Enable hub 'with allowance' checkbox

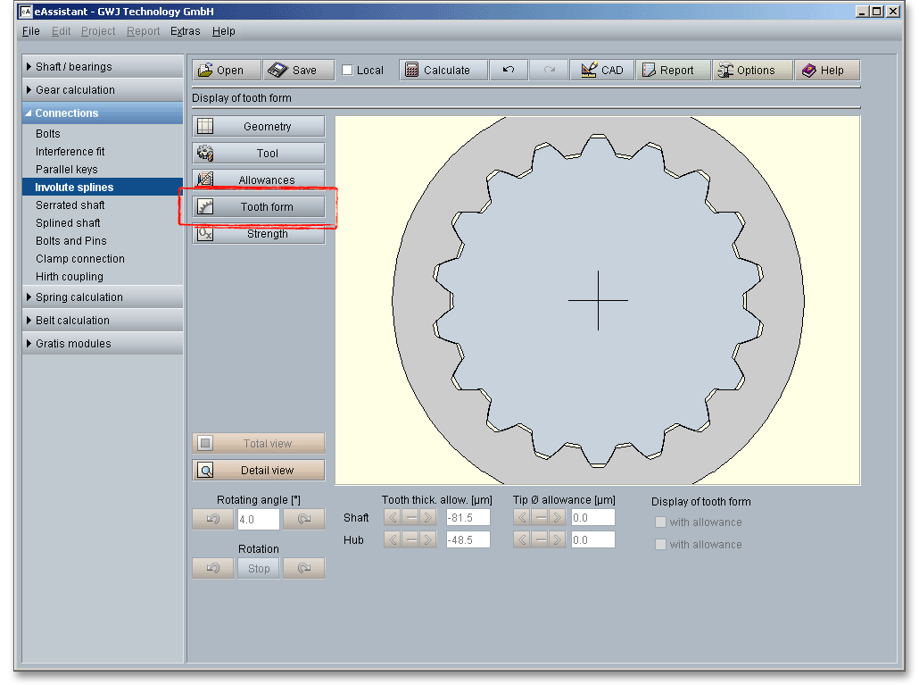pyautogui.click(x=661, y=545)
